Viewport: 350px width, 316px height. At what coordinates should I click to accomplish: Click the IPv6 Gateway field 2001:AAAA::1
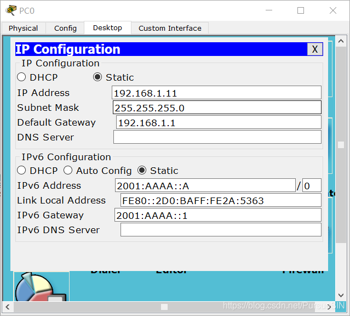pos(218,215)
